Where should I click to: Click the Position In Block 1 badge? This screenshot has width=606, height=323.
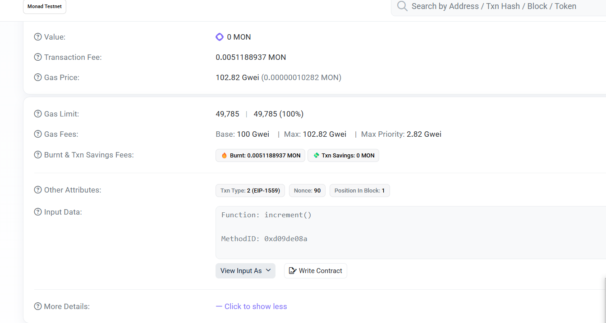(360, 191)
